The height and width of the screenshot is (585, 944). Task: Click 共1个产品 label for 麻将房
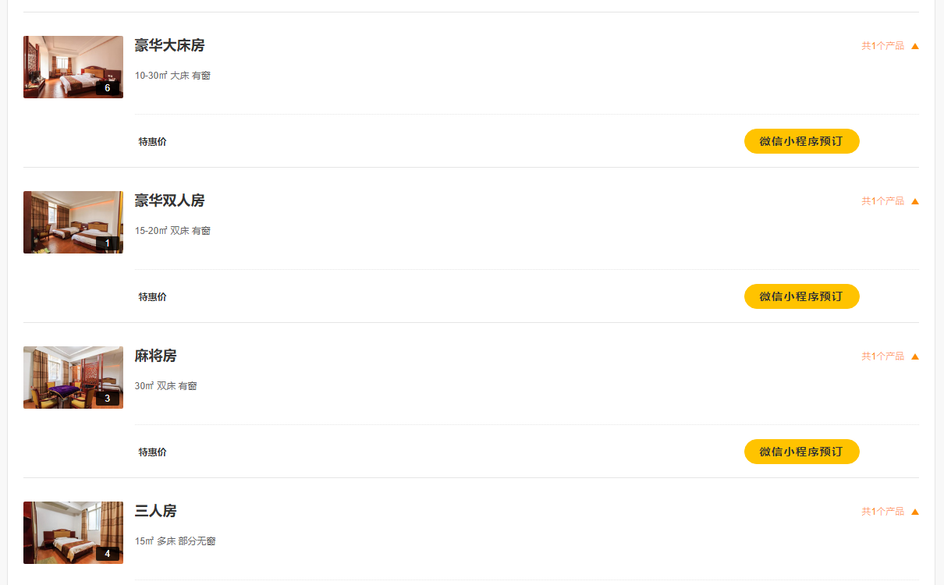click(x=882, y=356)
